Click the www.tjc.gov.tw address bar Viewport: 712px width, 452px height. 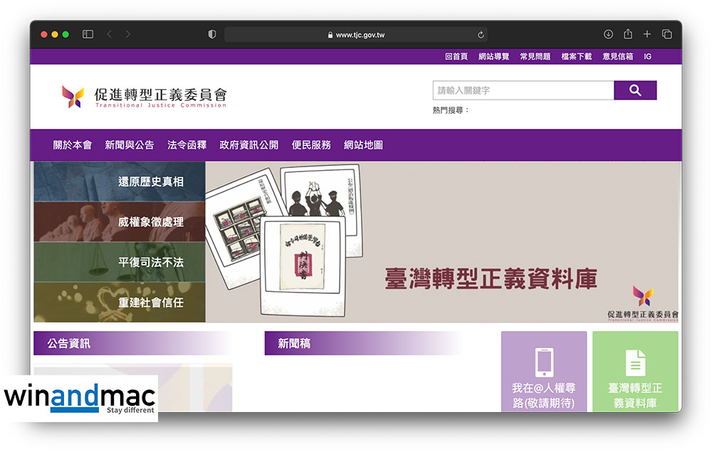point(360,35)
